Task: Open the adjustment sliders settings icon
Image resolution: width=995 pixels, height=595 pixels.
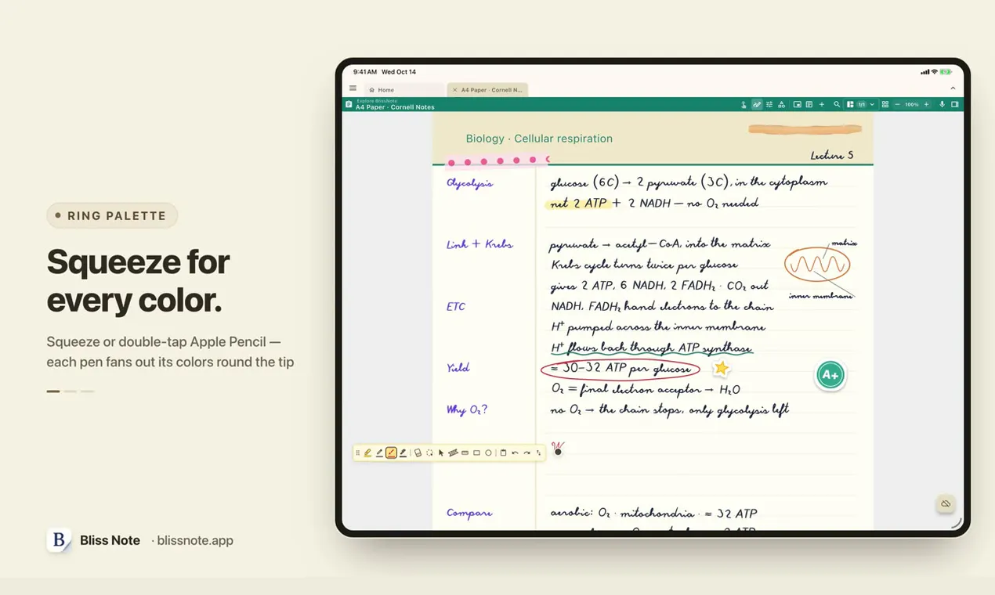Action: (769, 104)
